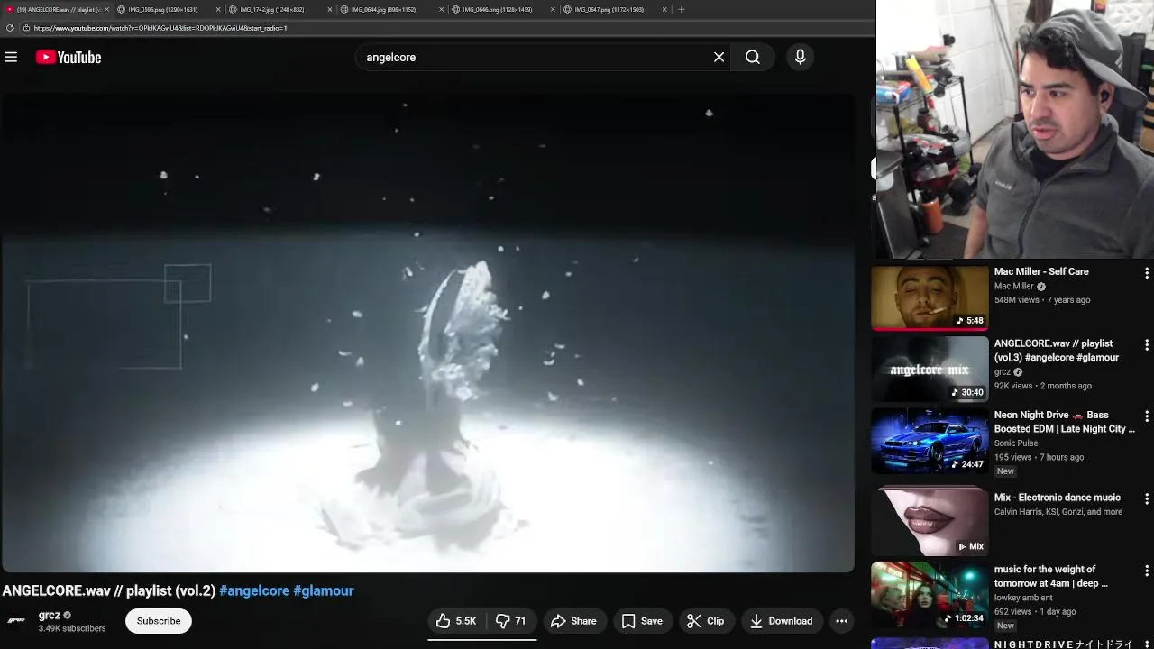Open the #glamour hashtag link

coord(324,590)
